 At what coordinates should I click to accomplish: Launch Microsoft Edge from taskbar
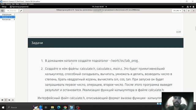pyautogui.click(x=59, y=107)
